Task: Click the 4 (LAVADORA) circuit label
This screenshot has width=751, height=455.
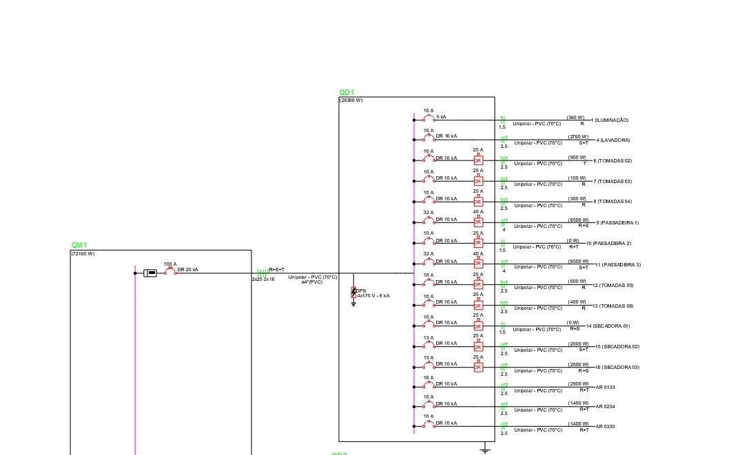Action: point(613,140)
